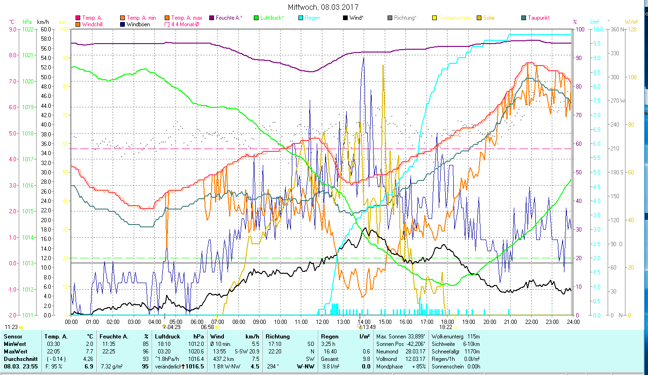Click the yellow Sonnenschein legend swatch
The width and height of the screenshot is (648, 375).
[x=435, y=18]
